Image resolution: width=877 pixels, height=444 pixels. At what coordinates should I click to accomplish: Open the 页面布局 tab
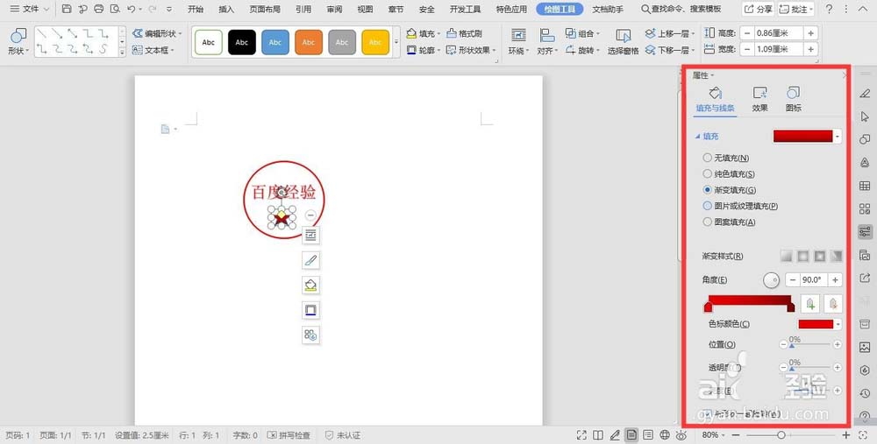[265, 9]
